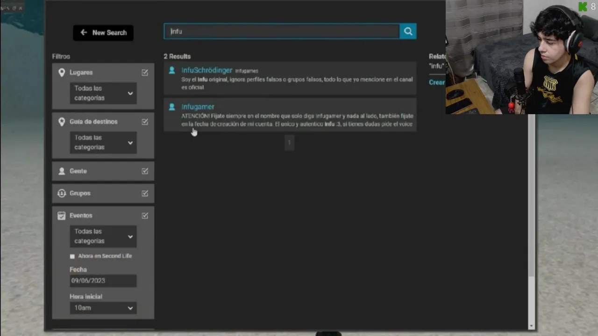Open the Lugares categories dropdown
This screenshot has height=336, width=598.
pos(103,93)
